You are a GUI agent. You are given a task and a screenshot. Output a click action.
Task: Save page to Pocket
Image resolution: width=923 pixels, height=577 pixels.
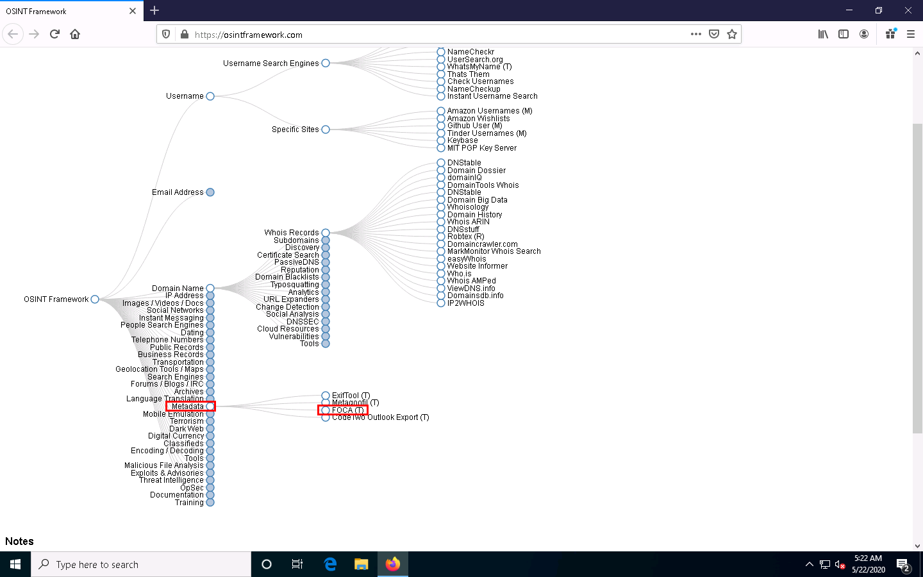pos(714,34)
